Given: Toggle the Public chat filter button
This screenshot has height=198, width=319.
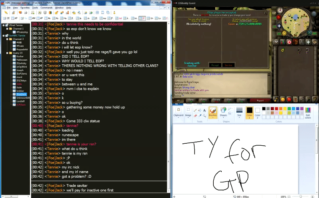Looking at the screenshot, I should tap(204, 101).
